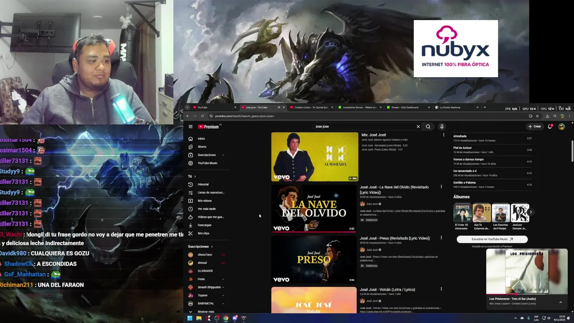Go back in browser
Image resolution: width=574 pixels, height=323 pixels.
point(188,116)
